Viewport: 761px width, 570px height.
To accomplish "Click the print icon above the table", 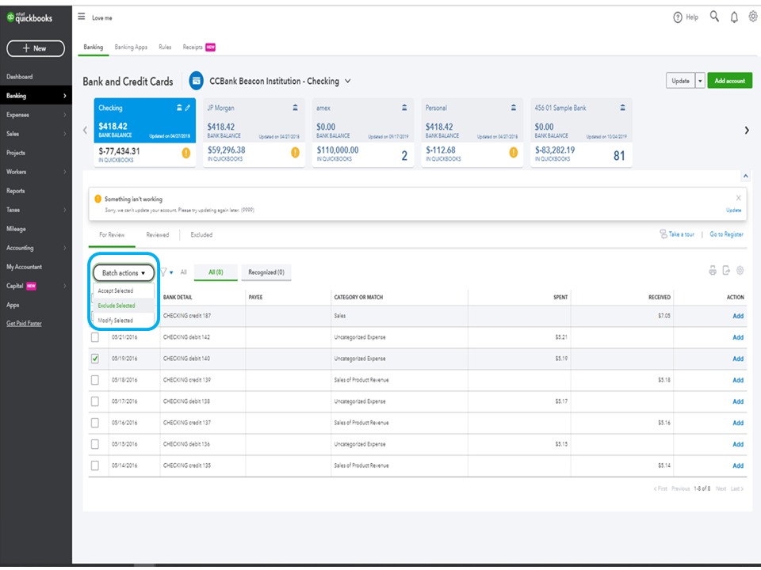I will (x=713, y=271).
